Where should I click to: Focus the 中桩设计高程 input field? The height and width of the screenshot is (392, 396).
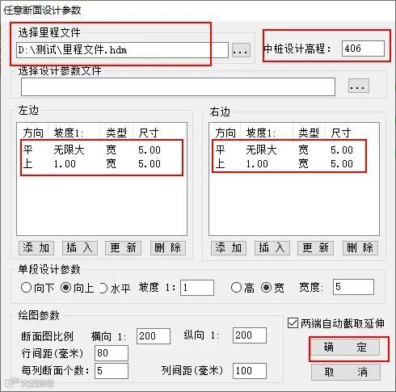tap(363, 48)
